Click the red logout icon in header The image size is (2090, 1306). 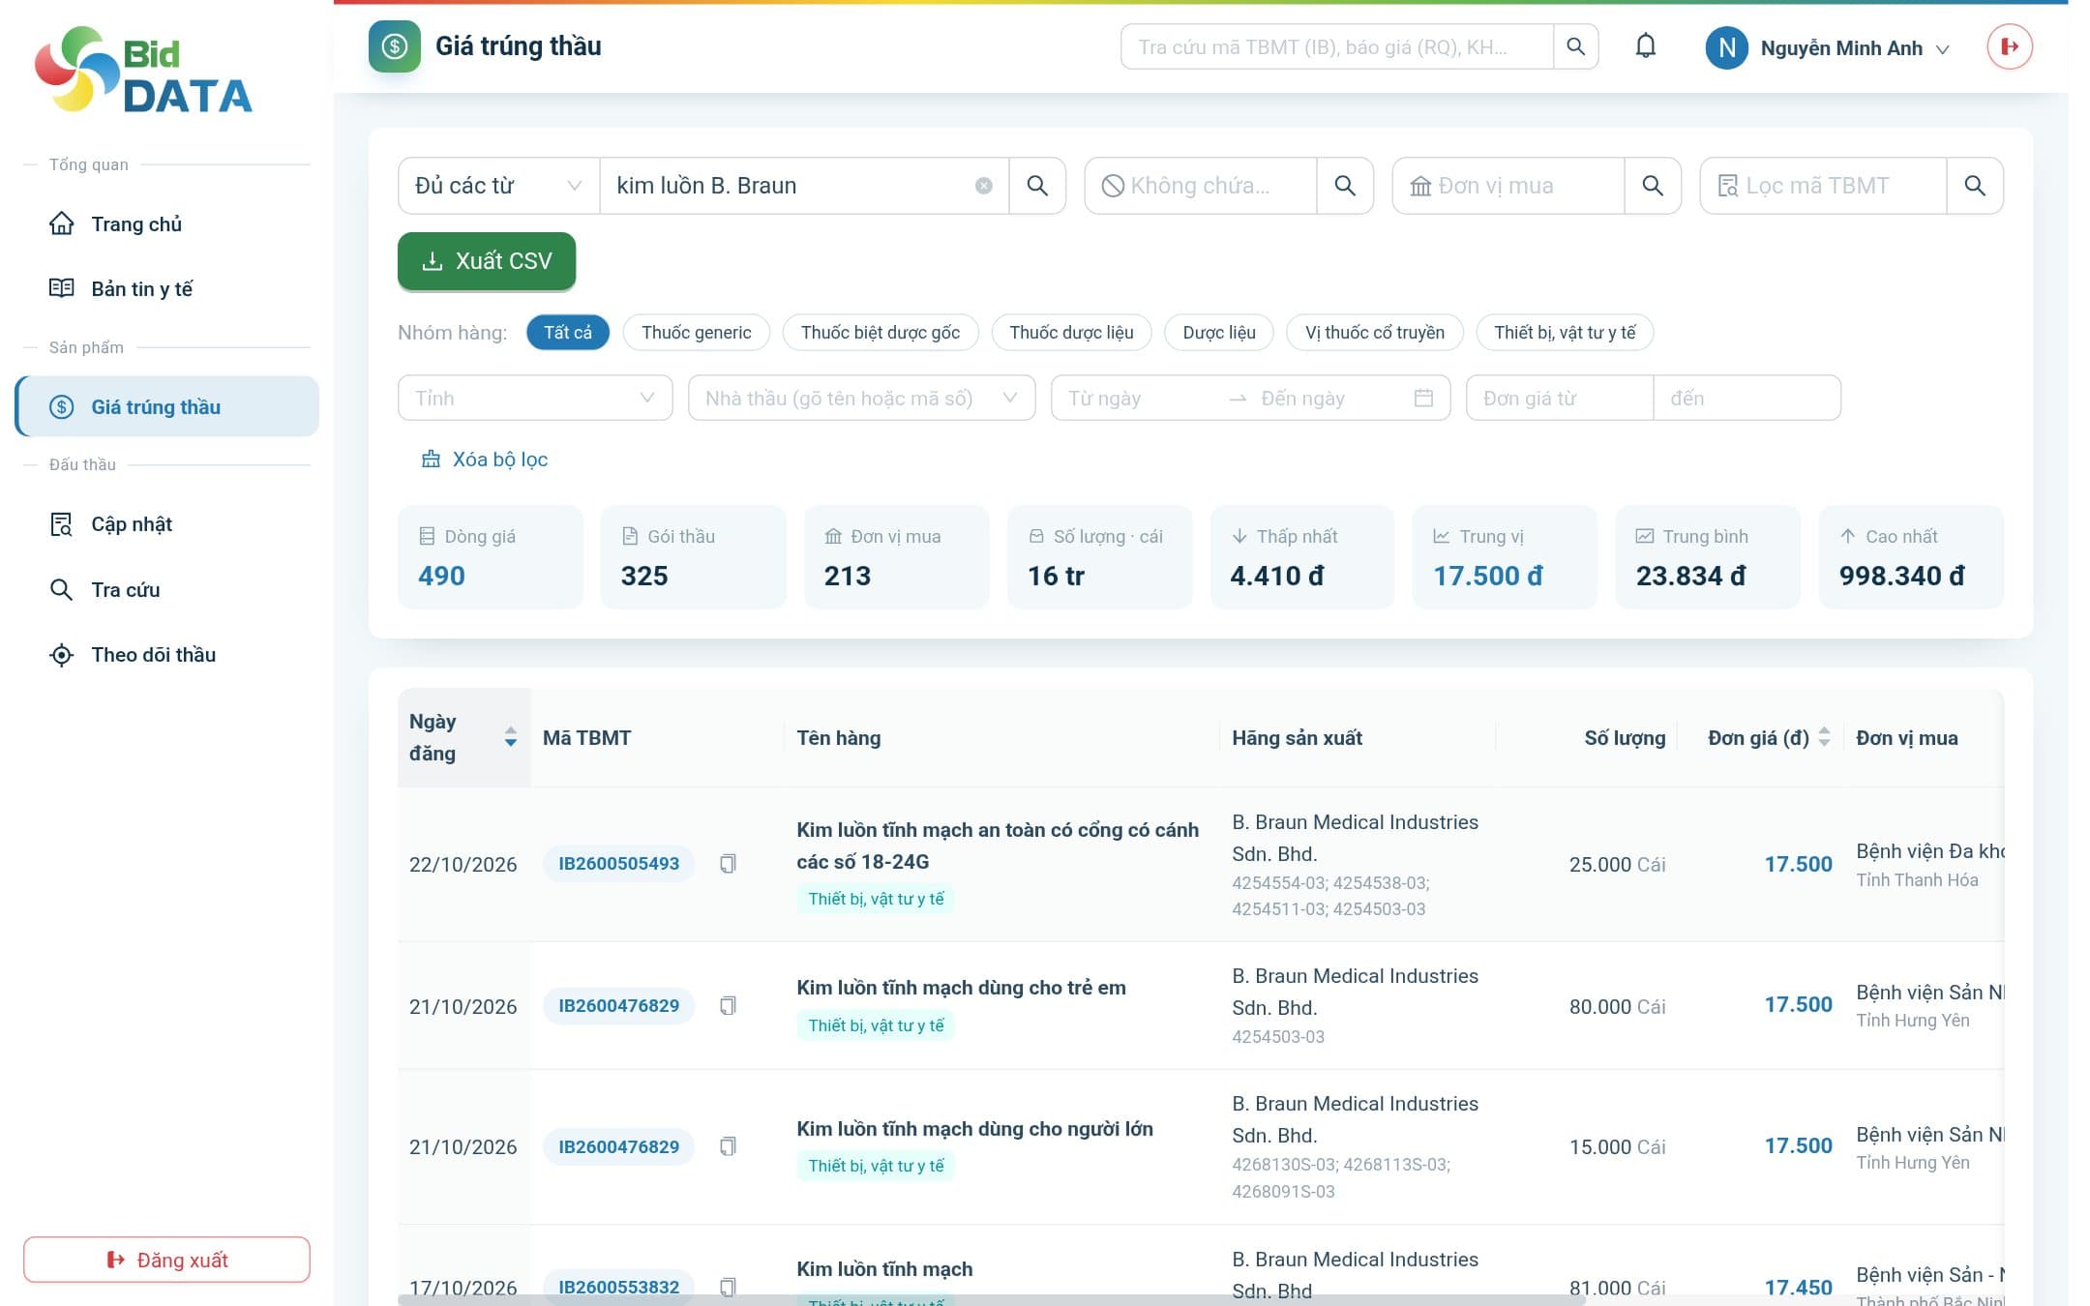2010,46
